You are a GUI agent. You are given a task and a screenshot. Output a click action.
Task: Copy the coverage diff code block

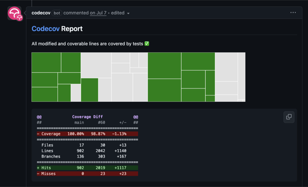289,117
